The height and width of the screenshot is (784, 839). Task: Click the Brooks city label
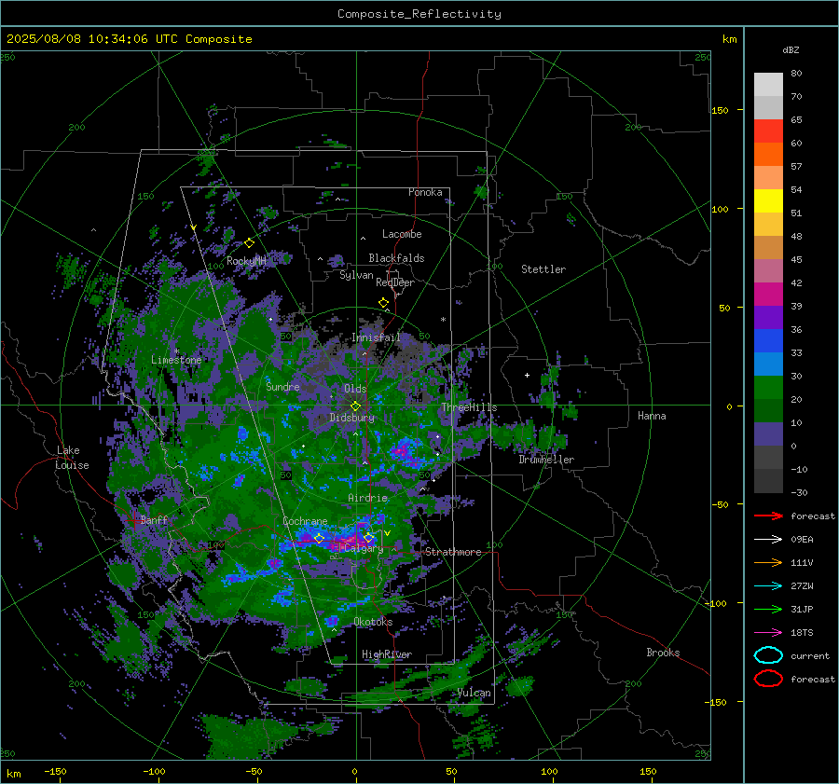(x=663, y=653)
